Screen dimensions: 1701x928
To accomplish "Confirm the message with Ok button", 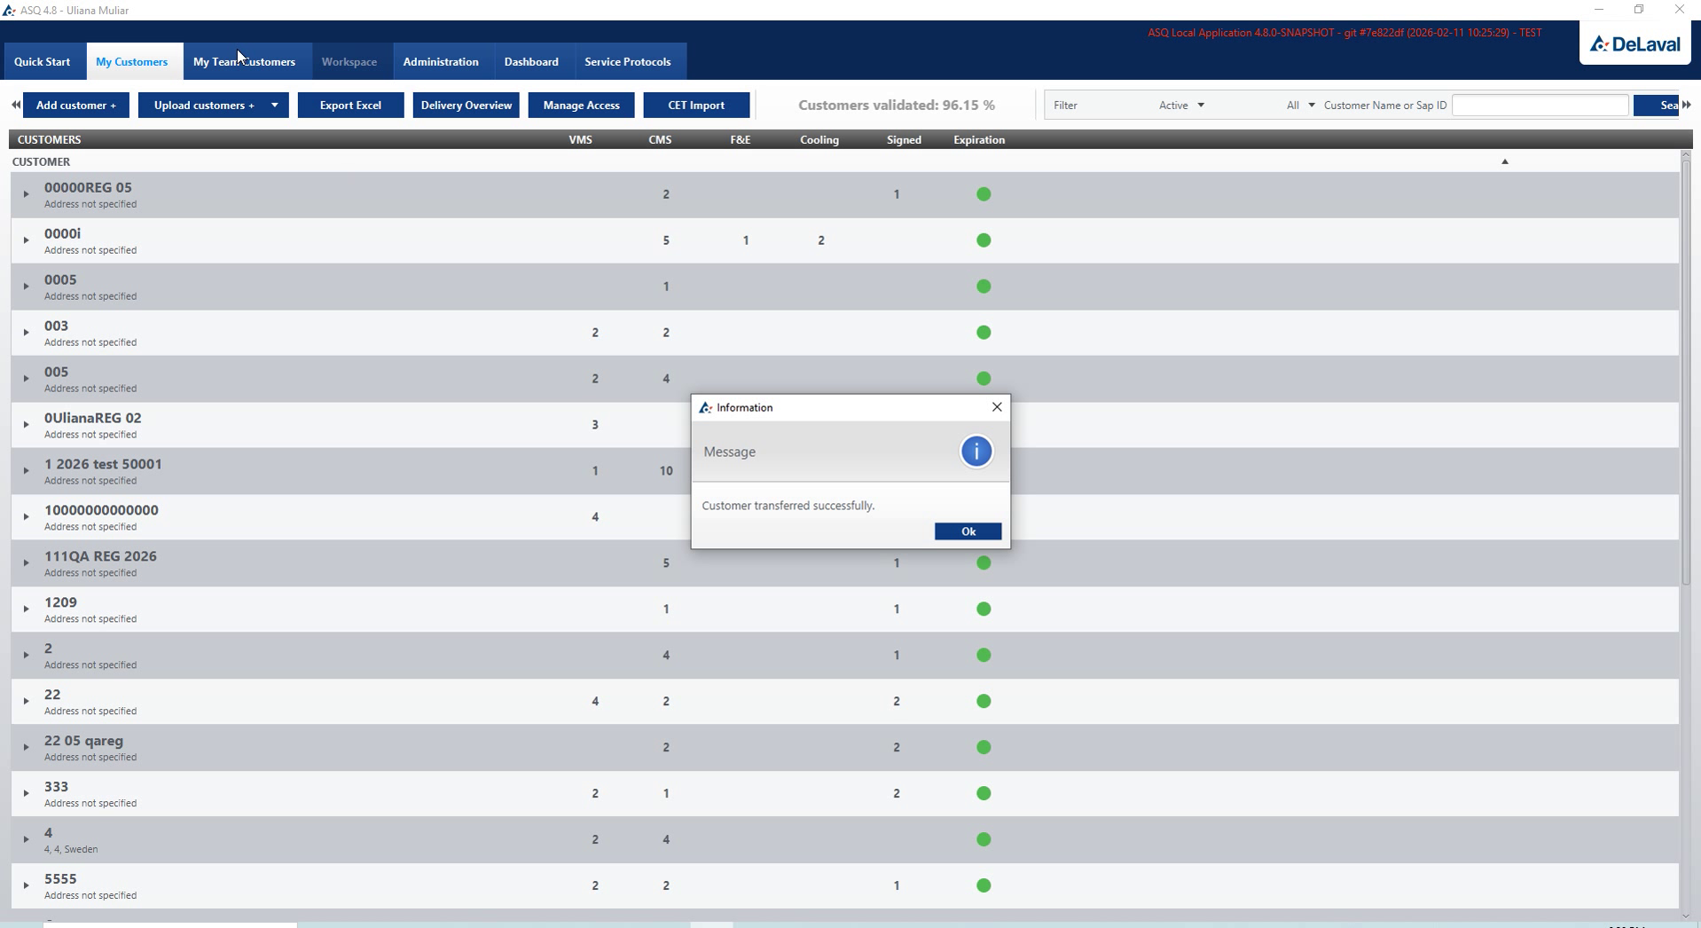I will tap(968, 531).
